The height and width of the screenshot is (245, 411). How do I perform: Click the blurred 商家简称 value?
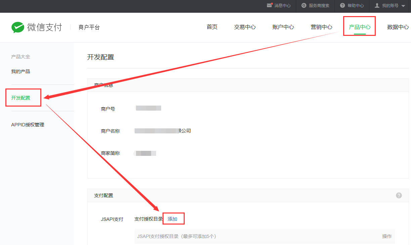coord(145,153)
